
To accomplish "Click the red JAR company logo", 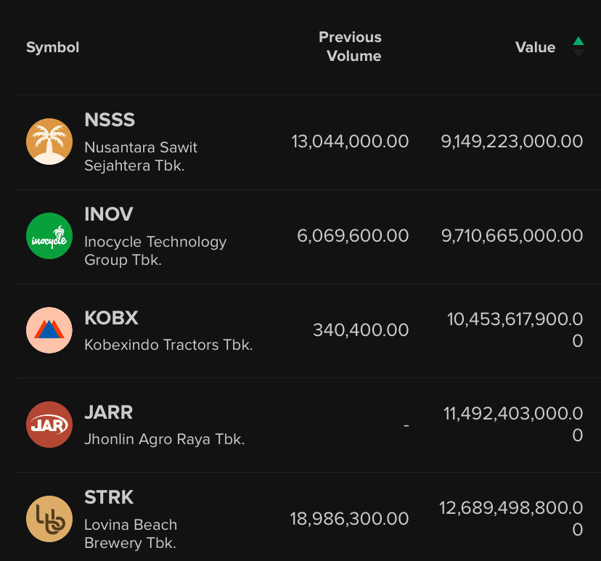I will pos(49,425).
